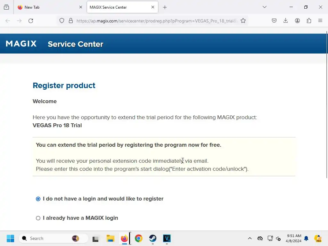Open network status tray icon
The height and width of the screenshot is (246, 328).
pos(270,238)
